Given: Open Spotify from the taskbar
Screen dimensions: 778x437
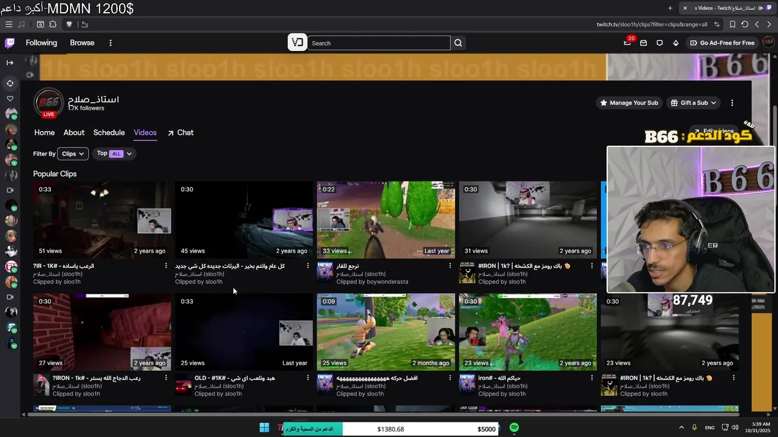Looking at the screenshot, I should (x=514, y=428).
